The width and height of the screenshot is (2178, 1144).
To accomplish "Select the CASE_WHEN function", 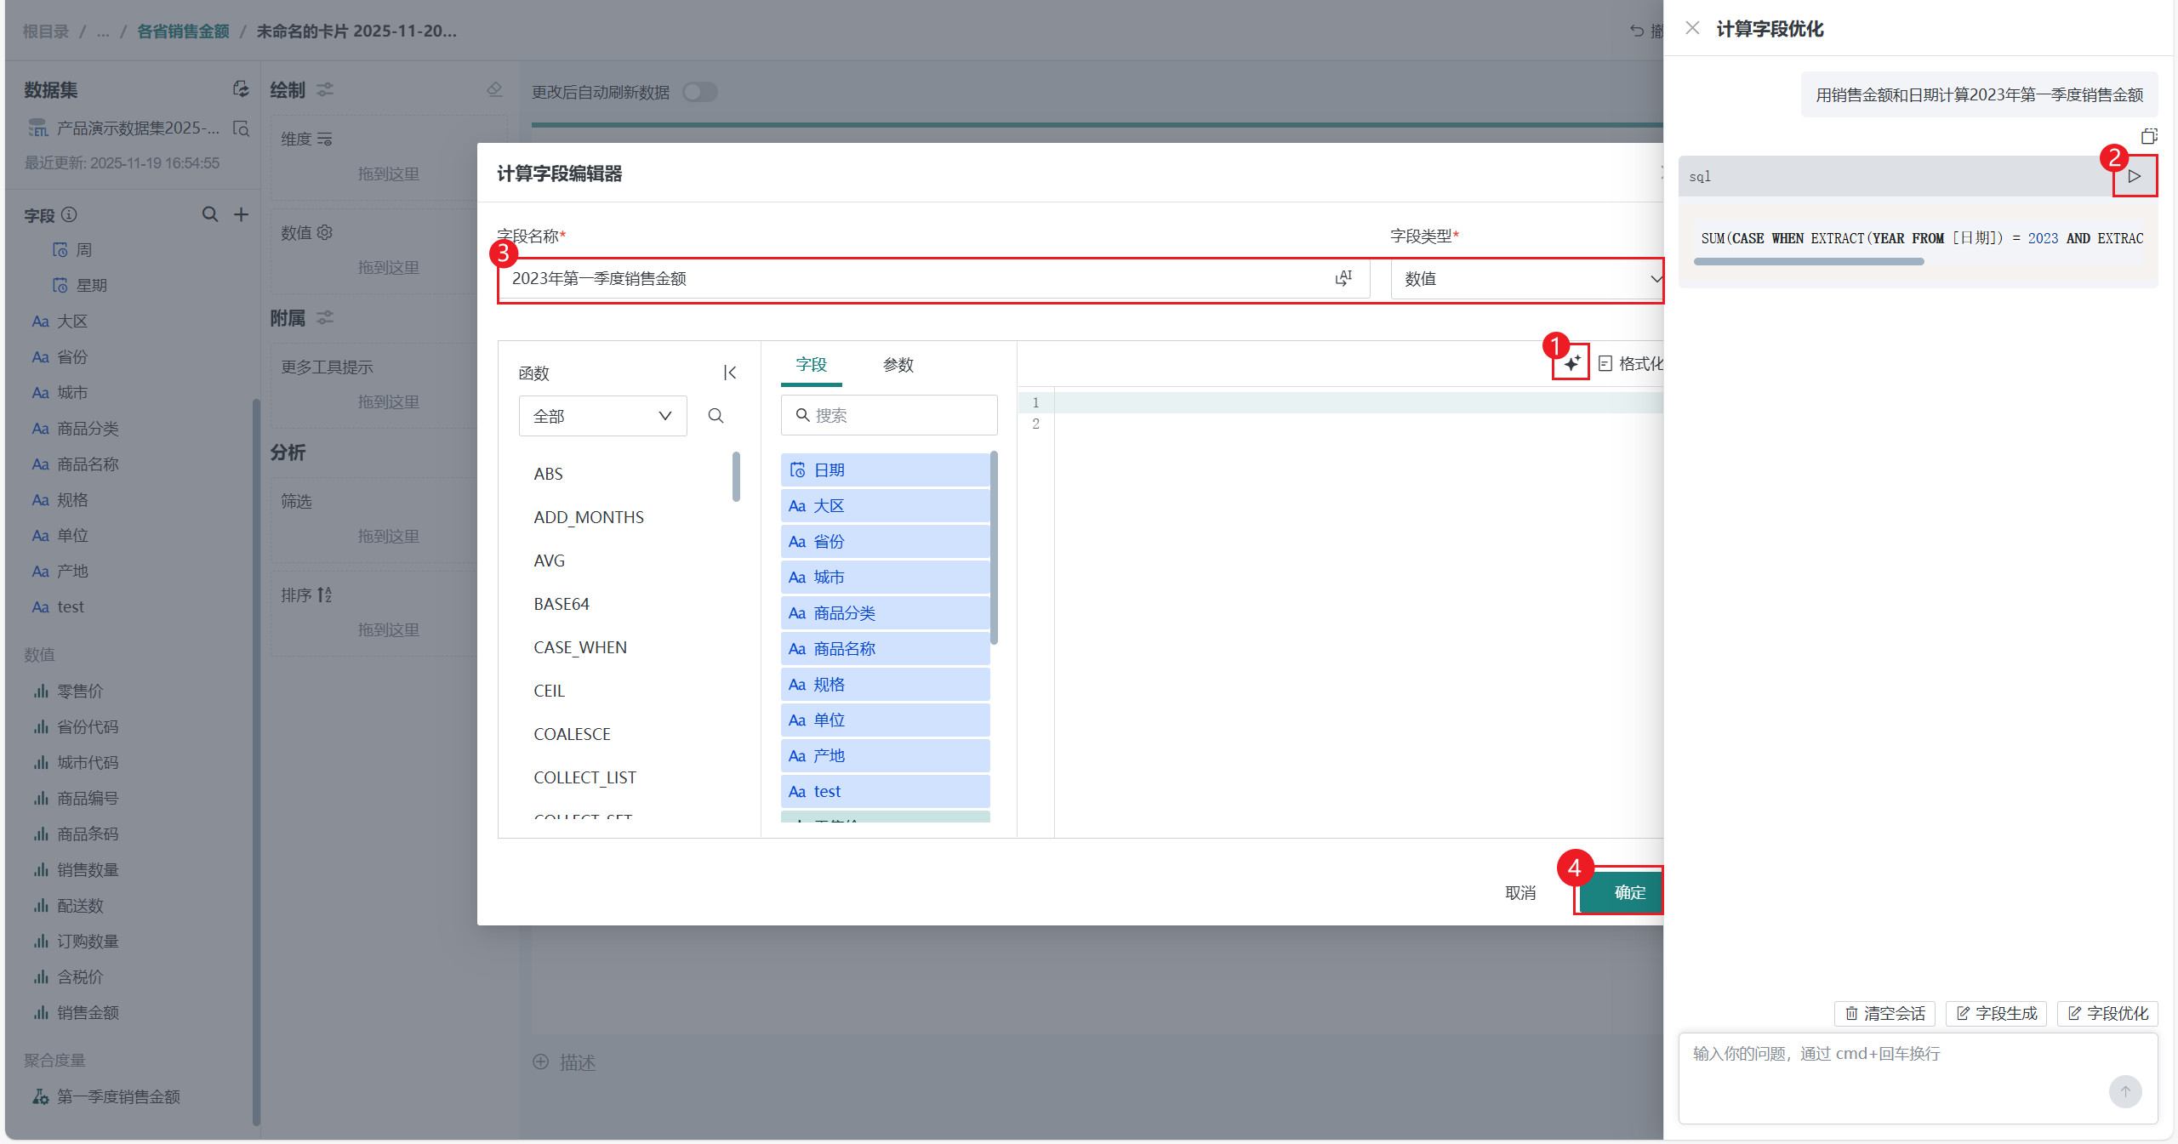I will pyautogui.click(x=579, y=647).
